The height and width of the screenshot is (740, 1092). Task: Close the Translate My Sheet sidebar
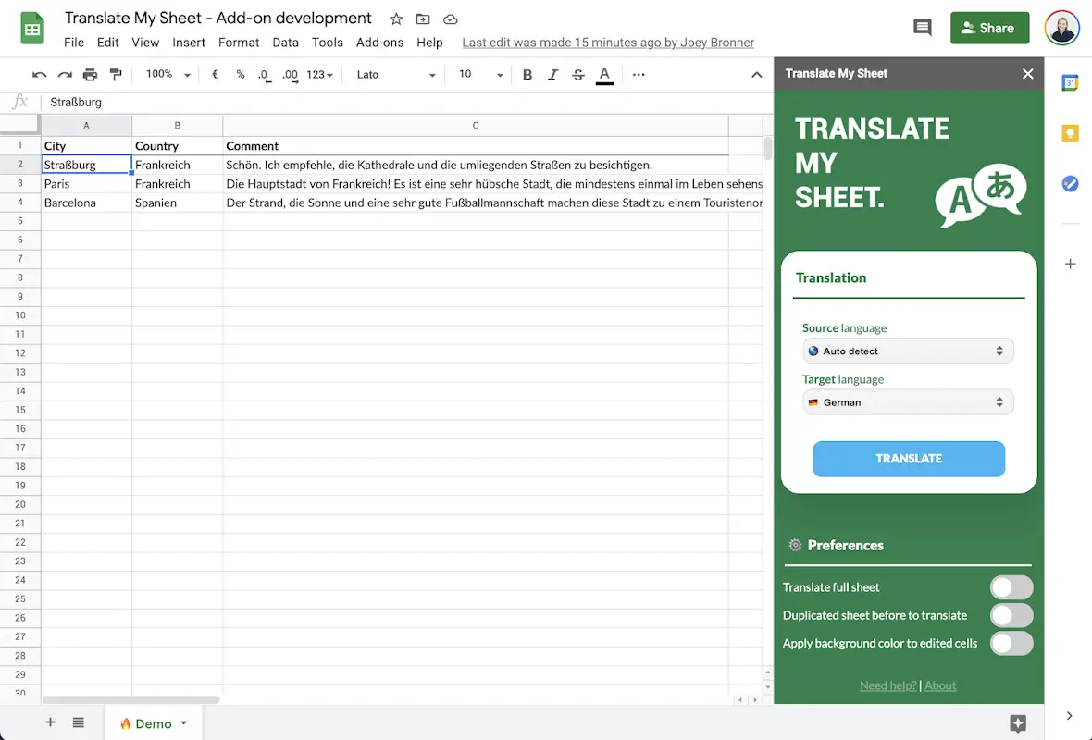[1027, 74]
